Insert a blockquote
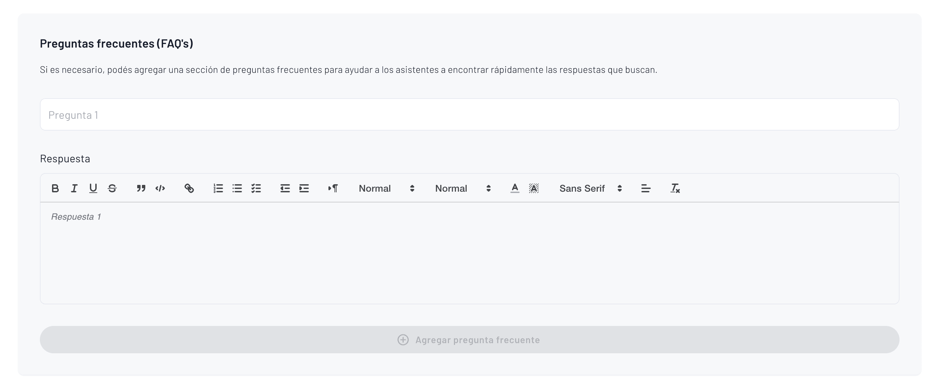Image resolution: width=936 pixels, height=386 pixels. pyautogui.click(x=141, y=188)
